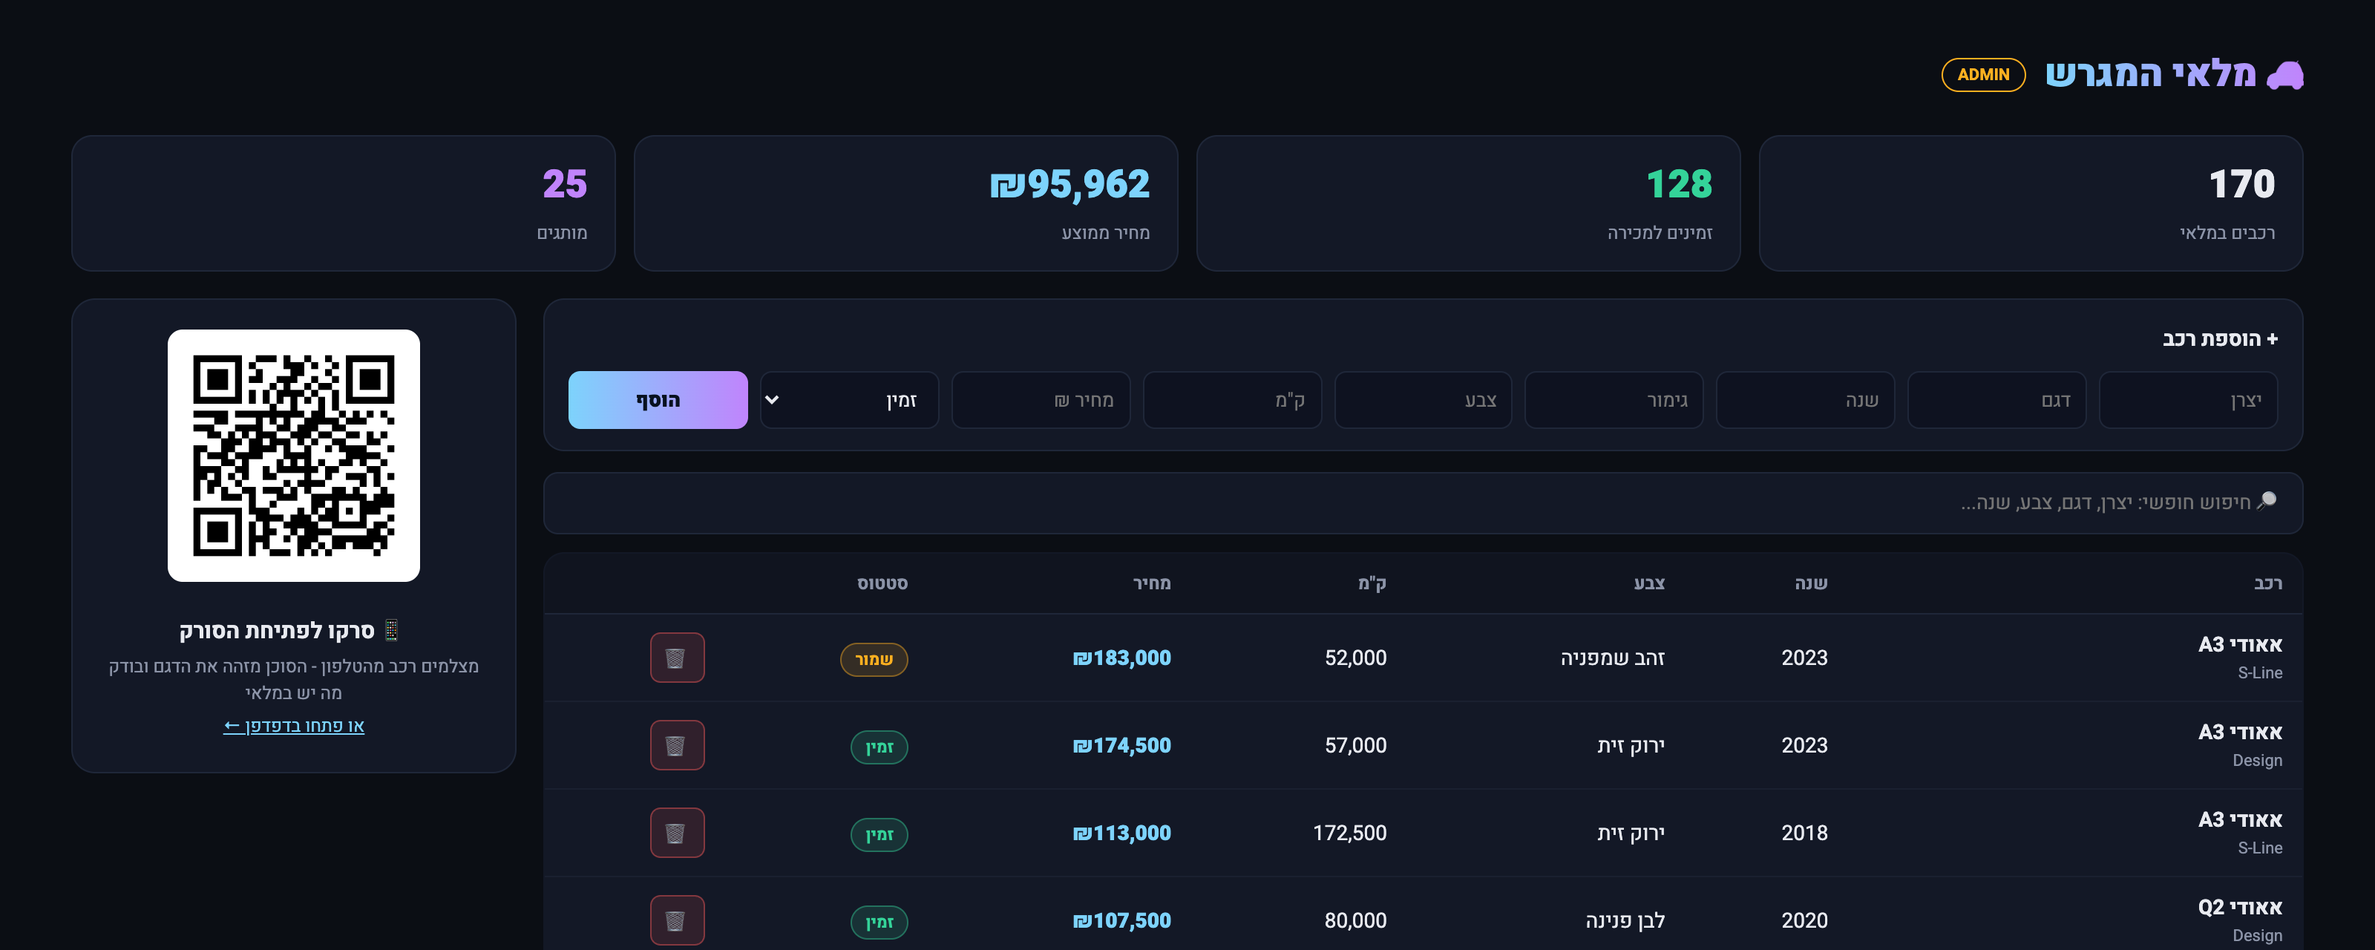Click trash icon for Audi A3 Design 174,500
This screenshot has width=2375, height=950.
pyautogui.click(x=677, y=745)
